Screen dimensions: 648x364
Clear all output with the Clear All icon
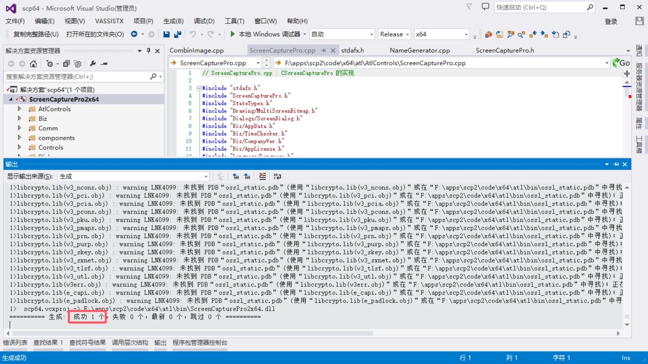(x=262, y=176)
